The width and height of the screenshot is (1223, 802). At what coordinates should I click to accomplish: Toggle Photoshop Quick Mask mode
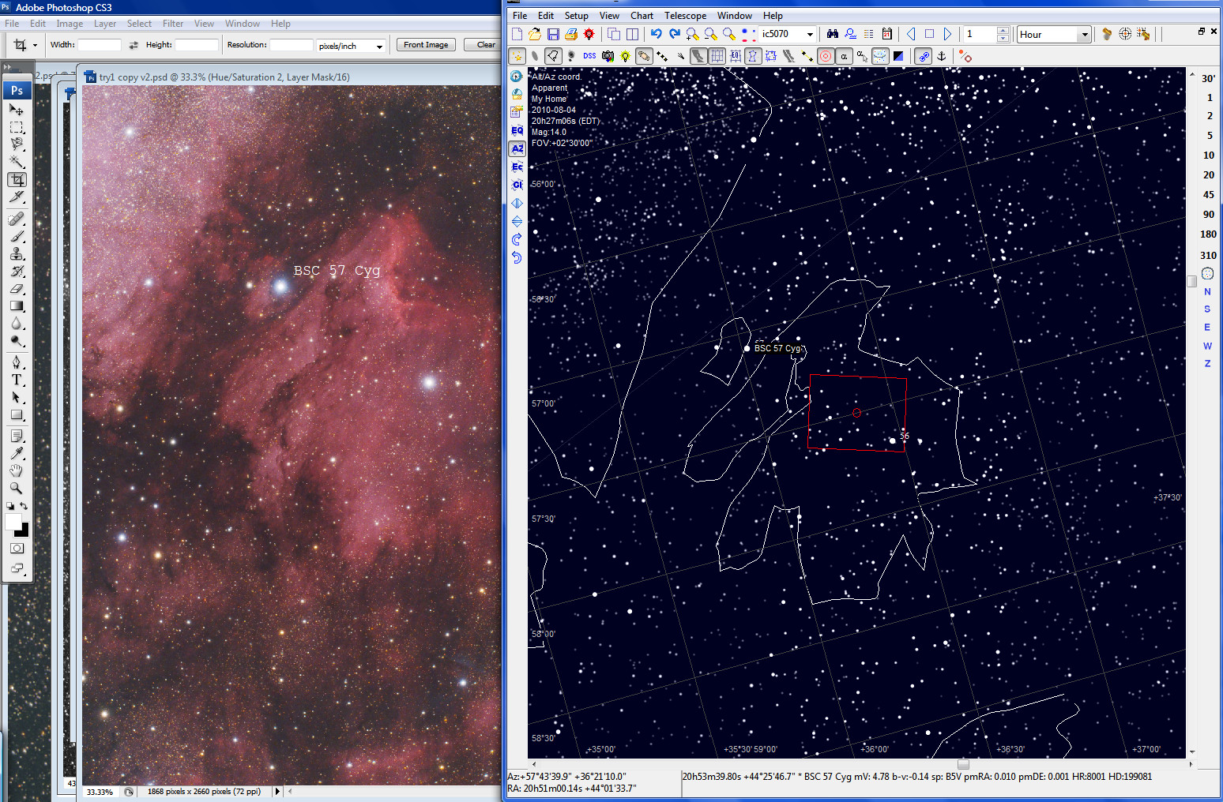[17, 548]
